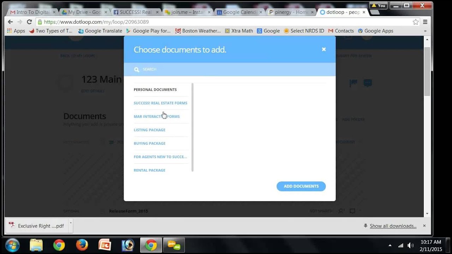Select Personal Documents category
The image size is (452, 254).
[x=155, y=90]
